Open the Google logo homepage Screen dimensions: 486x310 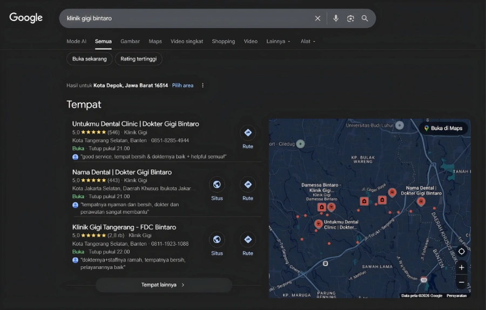pyautogui.click(x=26, y=18)
